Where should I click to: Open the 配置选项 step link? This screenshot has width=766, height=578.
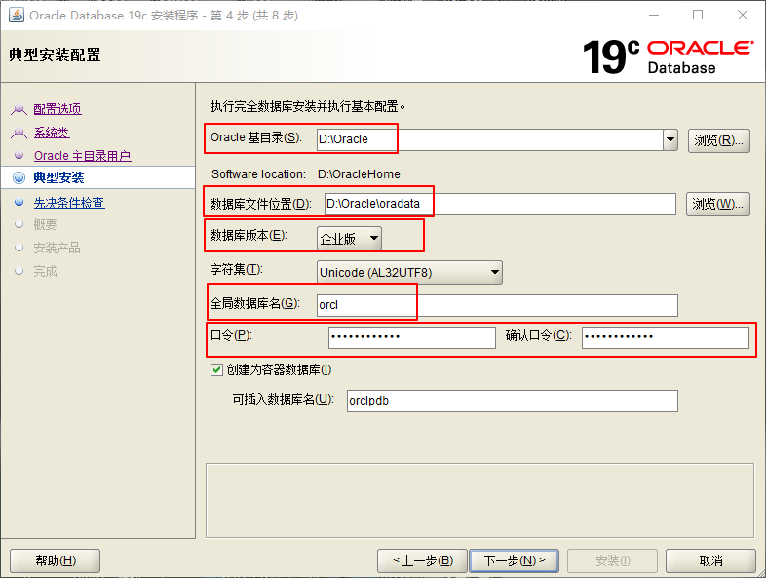pyautogui.click(x=57, y=109)
